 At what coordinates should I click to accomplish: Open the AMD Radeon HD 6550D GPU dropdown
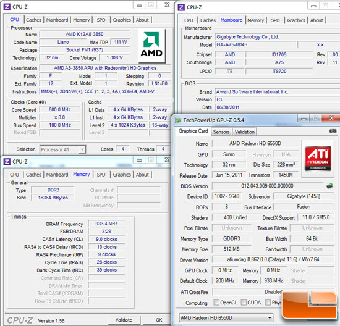point(226,318)
